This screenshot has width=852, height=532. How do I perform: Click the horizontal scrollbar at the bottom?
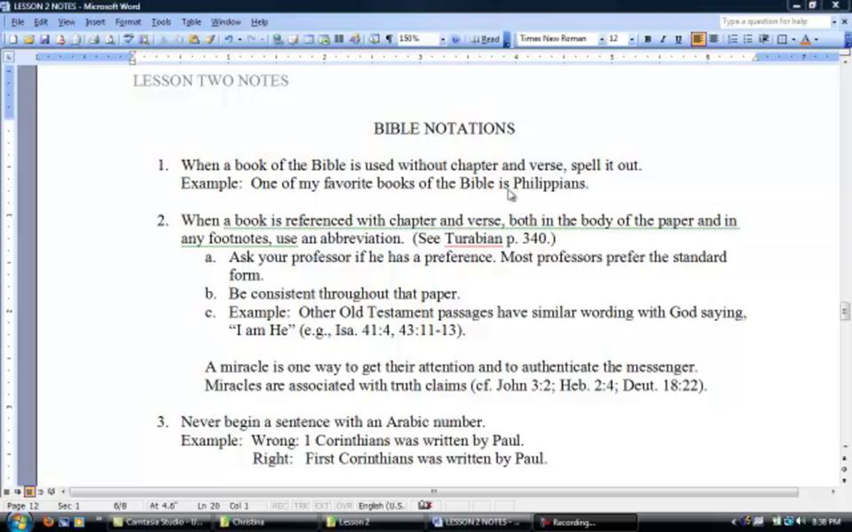point(433,492)
